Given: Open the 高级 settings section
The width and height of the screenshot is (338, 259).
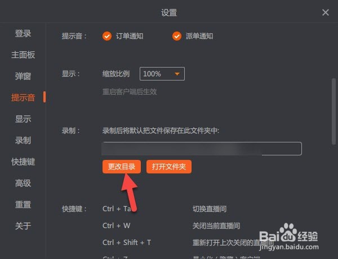Looking at the screenshot, I should [23, 183].
